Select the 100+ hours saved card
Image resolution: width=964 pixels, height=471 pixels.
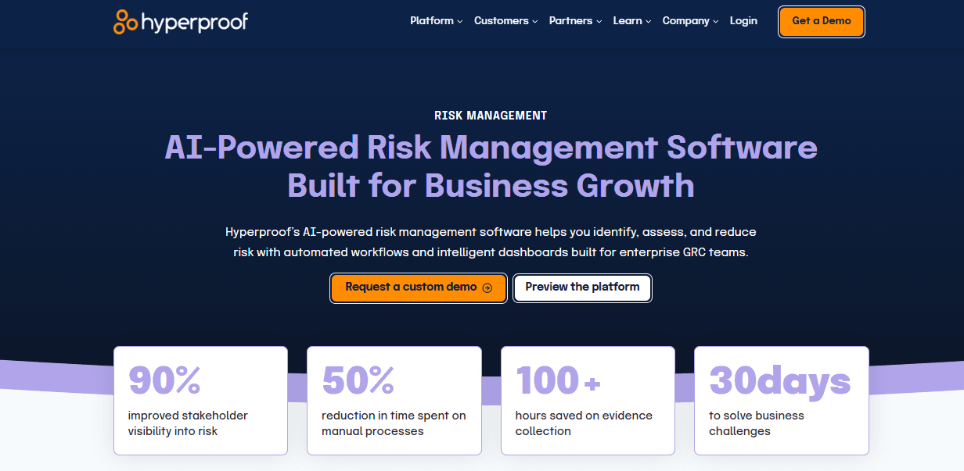tap(588, 401)
